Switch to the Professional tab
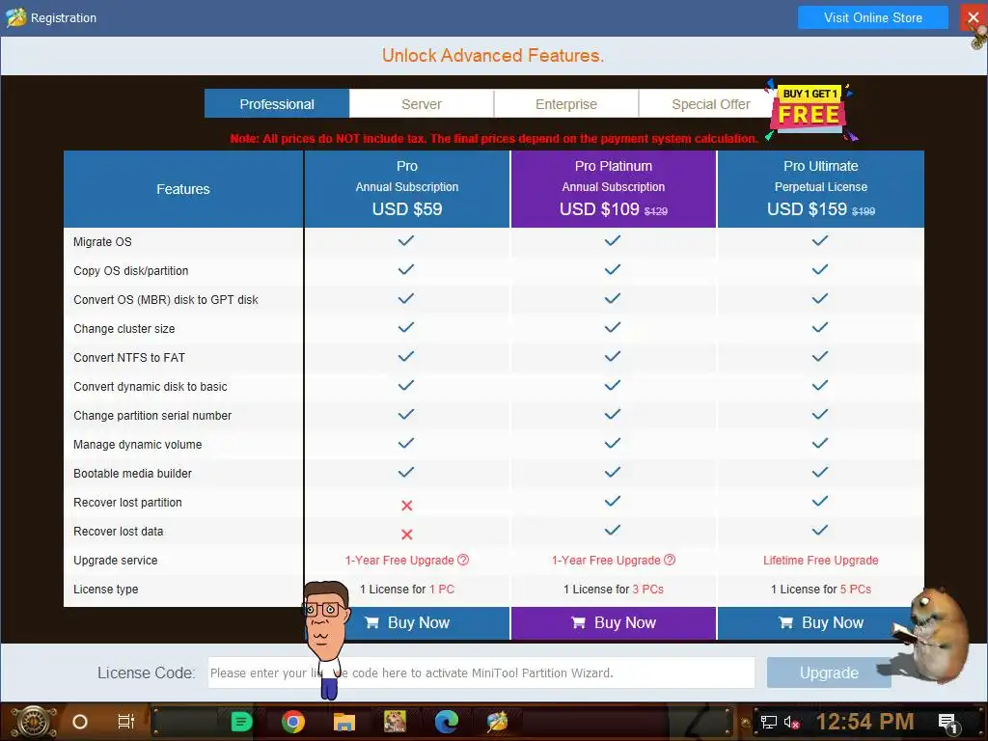The height and width of the screenshot is (741, 988). (277, 104)
